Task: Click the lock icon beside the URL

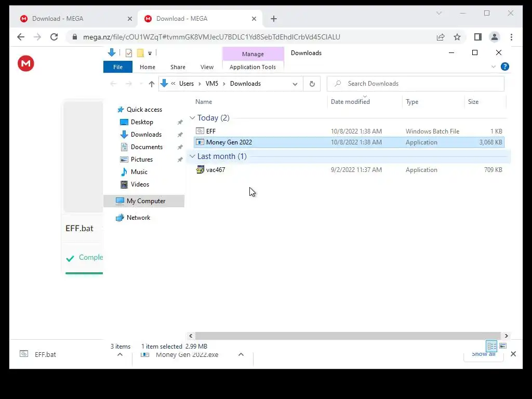Action: (x=75, y=37)
